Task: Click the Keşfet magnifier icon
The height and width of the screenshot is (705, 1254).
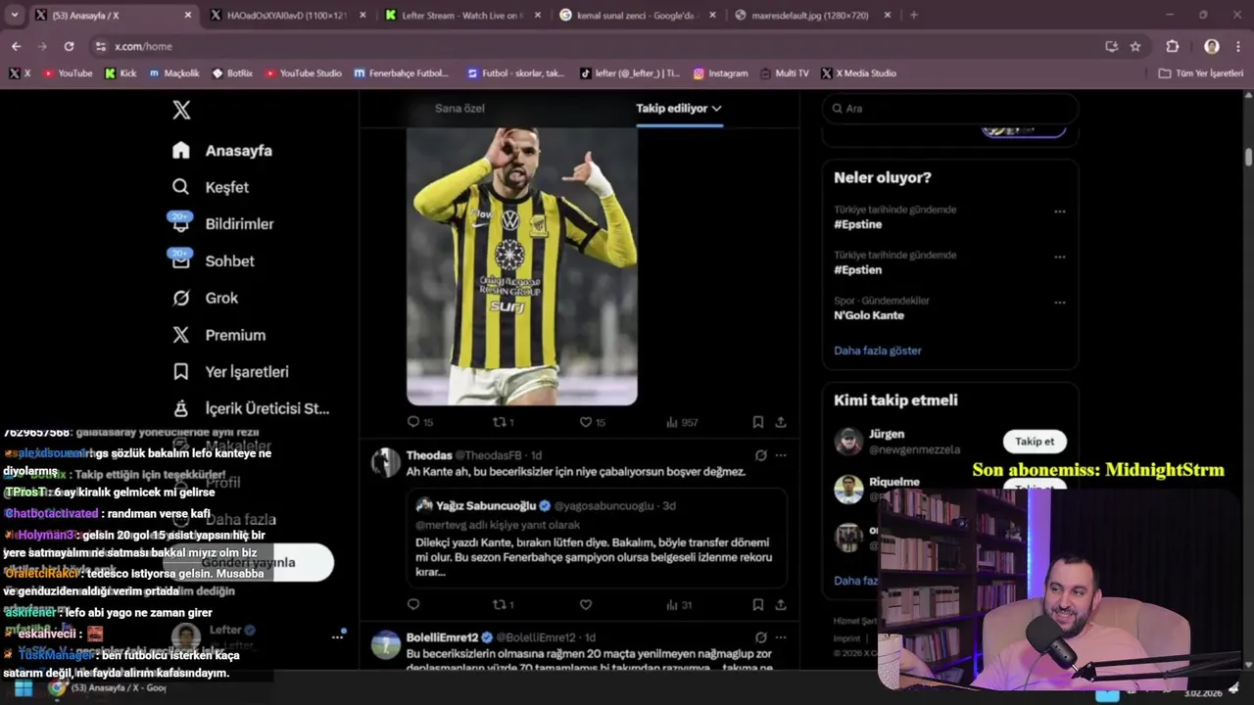Action: tap(180, 187)
